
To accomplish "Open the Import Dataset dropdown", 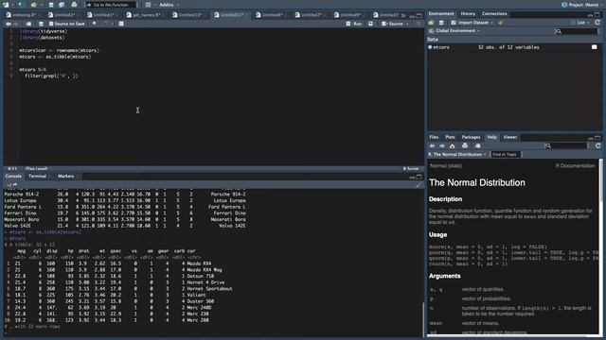I will pyautogui.click(x=472, y=23).
